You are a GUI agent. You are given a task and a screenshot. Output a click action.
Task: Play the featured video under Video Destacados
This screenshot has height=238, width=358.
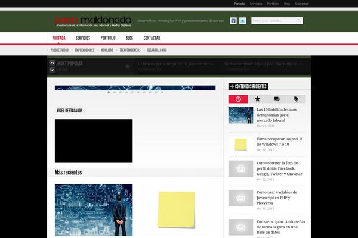94,141
